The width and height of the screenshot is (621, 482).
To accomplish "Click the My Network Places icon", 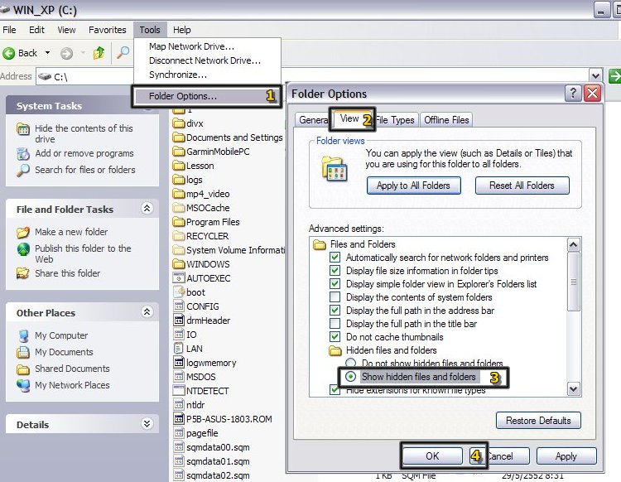I will (x=23, y=385).
